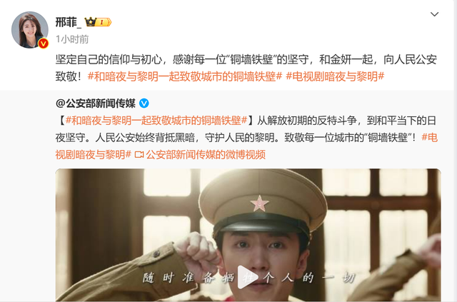Viewport: 457px width, 302px height.
Task: Click the reposted text from 公安部新闻传媒
Action: [x=246, y=138]
